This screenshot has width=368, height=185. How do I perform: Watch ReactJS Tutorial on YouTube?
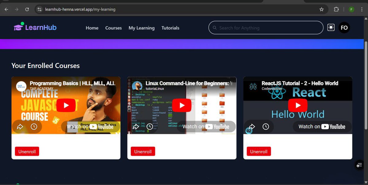pos(322,126)
